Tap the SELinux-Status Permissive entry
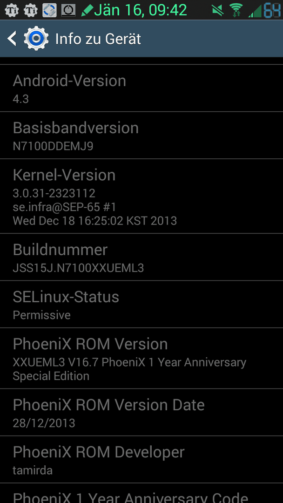Image resolution: width=283 pixels, height=503 pixels. [x=141, y=305]
